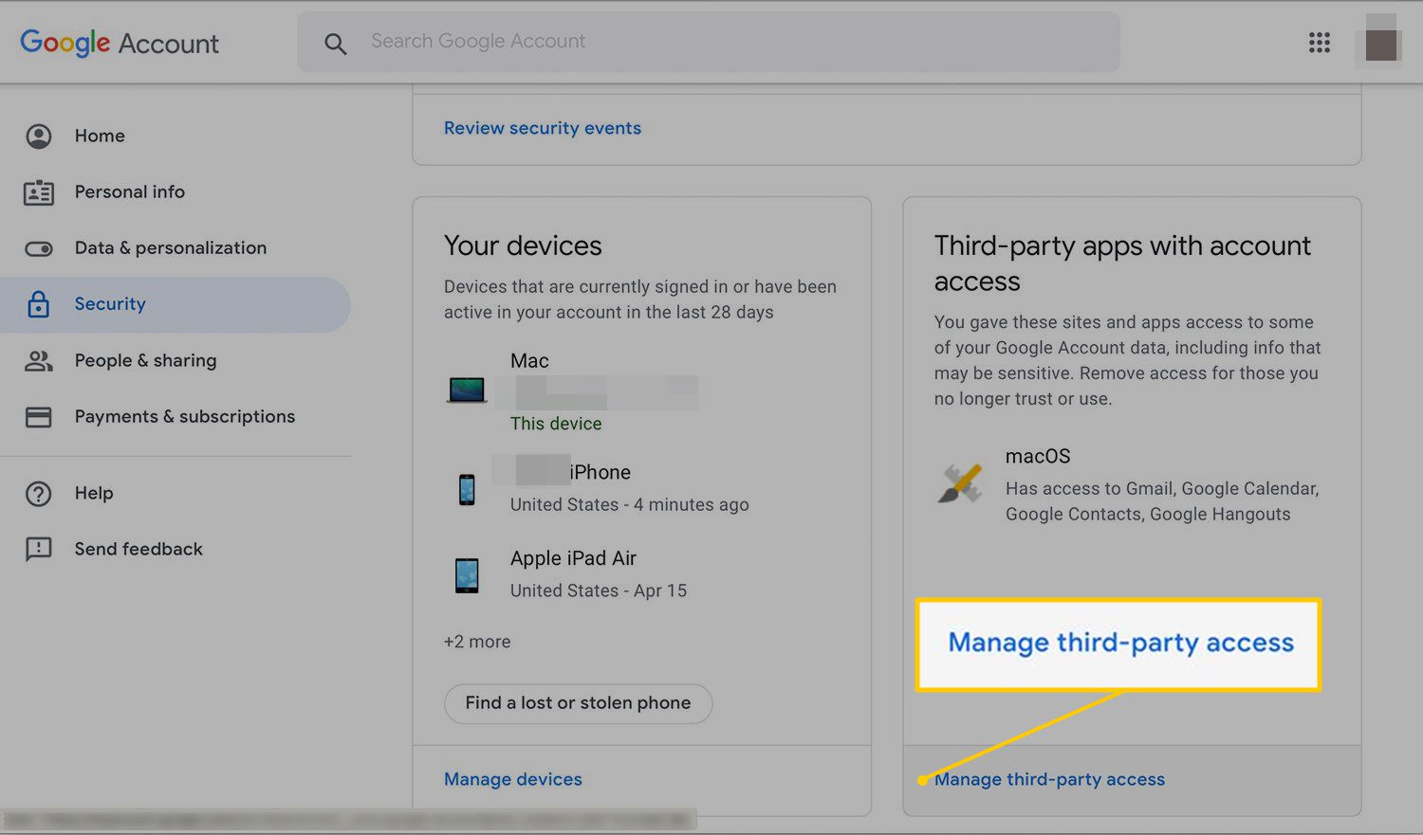Open Review security events link

[543, 128]
